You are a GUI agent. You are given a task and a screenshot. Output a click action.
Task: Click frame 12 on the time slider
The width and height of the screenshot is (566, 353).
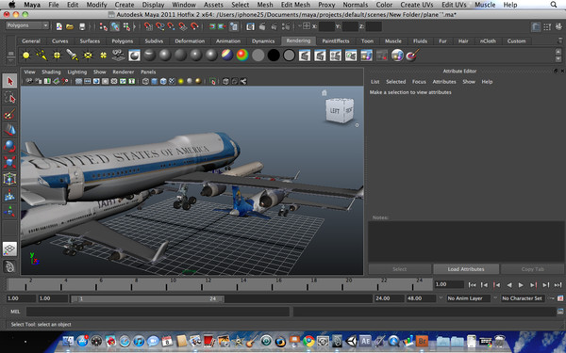tap(202, 284)
